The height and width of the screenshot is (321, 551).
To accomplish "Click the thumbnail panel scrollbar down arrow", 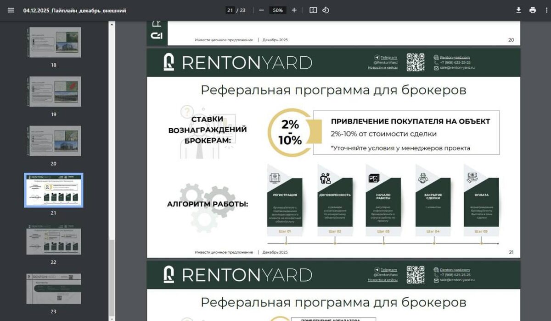I will point(112,318).
